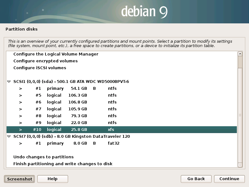
Task: Select partition #6 logical 106.8 GB ntfs
Action: (122, 102)
